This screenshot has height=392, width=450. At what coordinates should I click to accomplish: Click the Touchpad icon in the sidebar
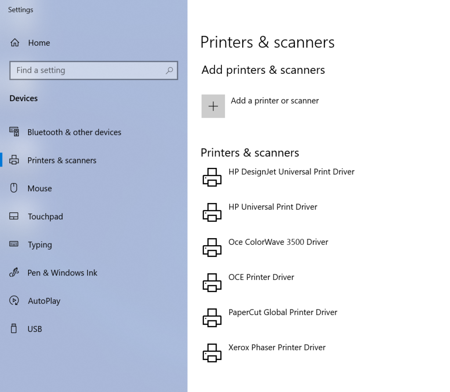(14, 216)
